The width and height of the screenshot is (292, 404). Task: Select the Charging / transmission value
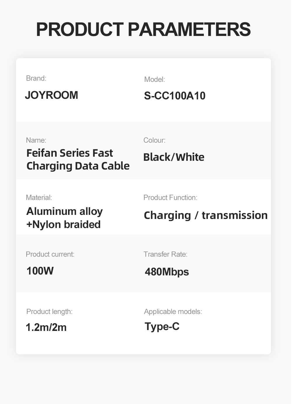[206, 215]
